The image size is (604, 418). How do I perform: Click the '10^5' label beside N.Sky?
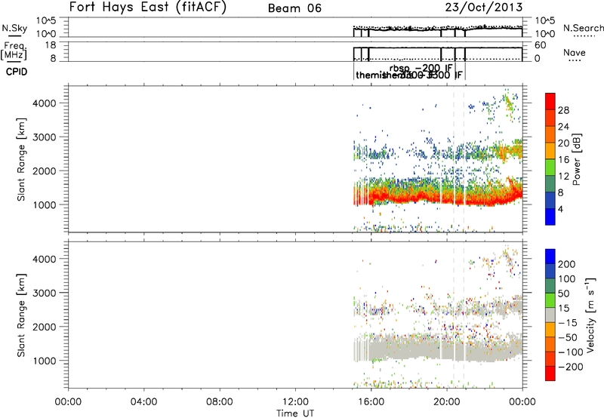click(x=46, y=21)
